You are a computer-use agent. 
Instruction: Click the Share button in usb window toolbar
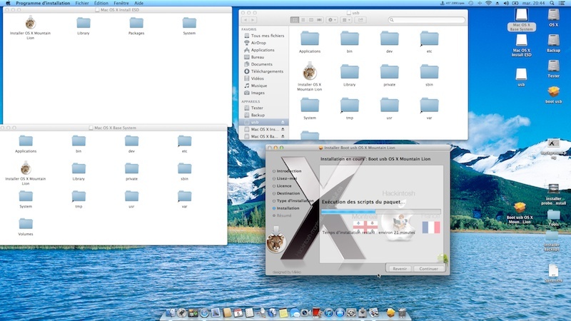[x=360, y=20]
